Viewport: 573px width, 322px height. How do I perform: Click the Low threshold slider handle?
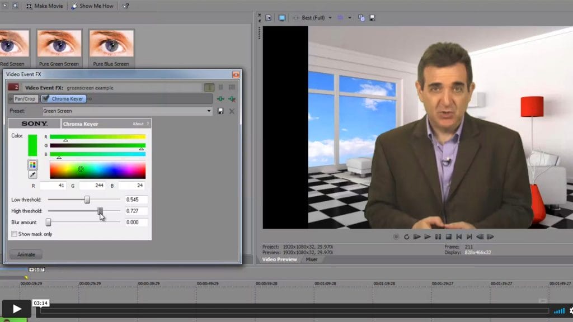pyautogui.click(x=87, y=200)
